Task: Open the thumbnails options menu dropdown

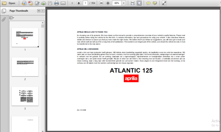Action: click(x=11, y=18)
